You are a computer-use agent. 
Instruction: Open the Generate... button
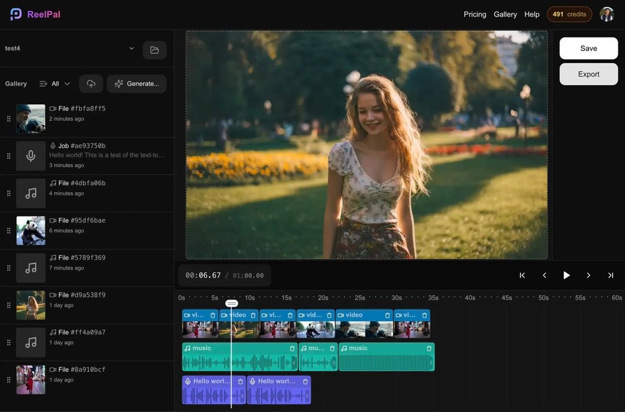(137, 84)
